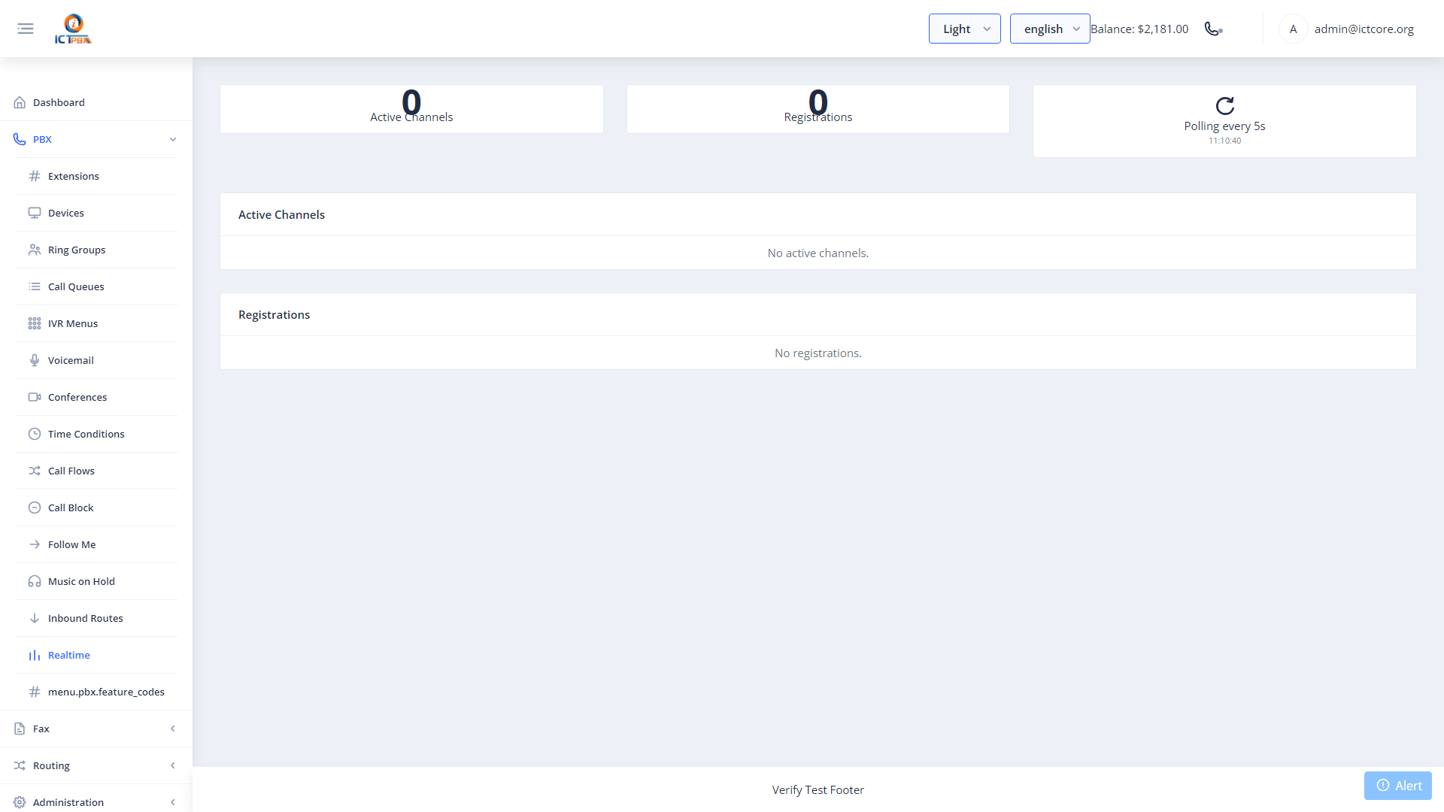This screenshot has width=1444, height=812.
Task: Navigate to Follow Me
Action: pyautogui.click(x=96, y=544)
